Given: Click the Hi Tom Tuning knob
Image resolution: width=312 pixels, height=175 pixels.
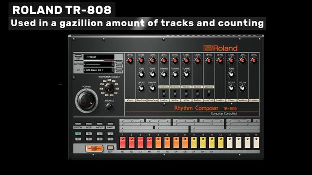Looking at the screenshot, I should pyautogui.click(x=186, y=74).
